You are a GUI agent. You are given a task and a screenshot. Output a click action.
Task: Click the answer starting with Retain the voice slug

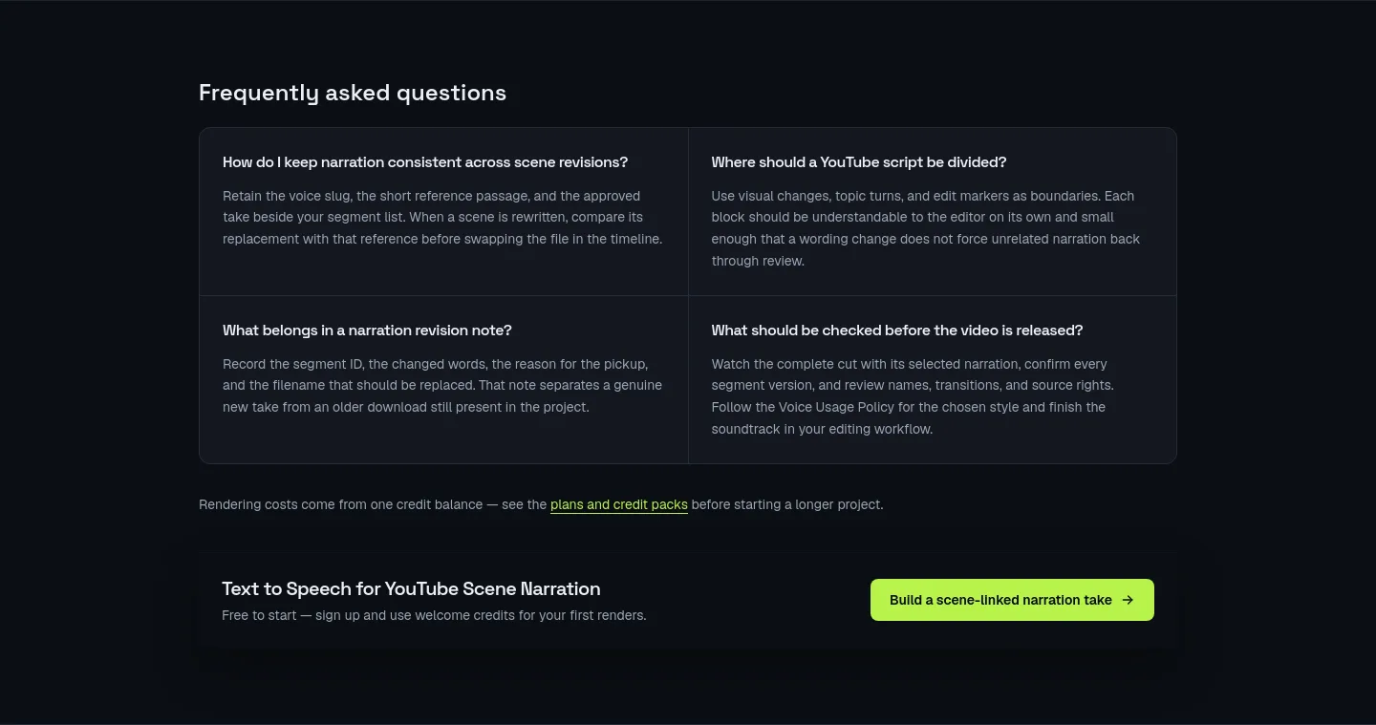[442, 218]
